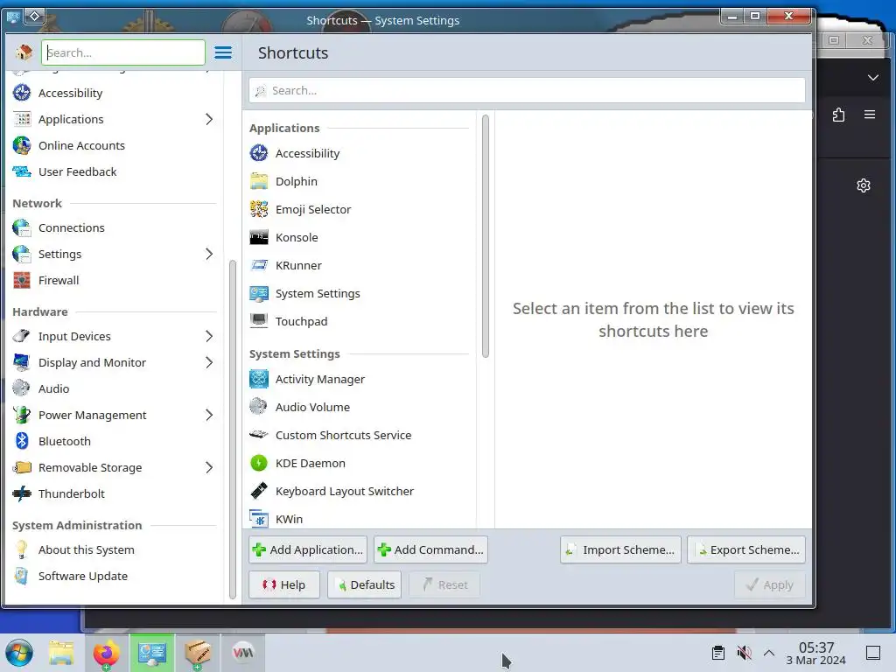Open clipboard tray icon
896x672 pixels.
[718, 653]
